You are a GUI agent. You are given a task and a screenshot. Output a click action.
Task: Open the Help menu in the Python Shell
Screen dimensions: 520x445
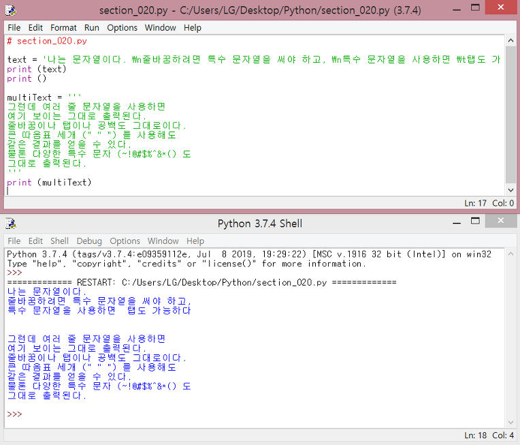(x=195, y=241)
